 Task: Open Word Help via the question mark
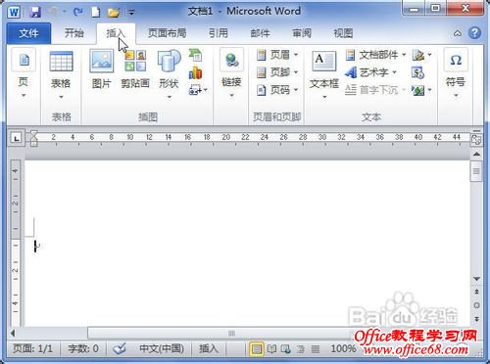point(474,33)
